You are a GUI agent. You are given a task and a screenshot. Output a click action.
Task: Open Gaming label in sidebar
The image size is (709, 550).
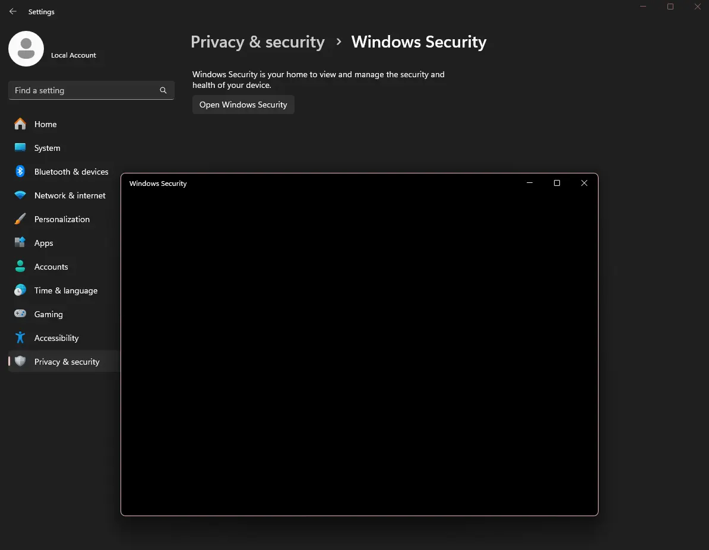pos(48,314)
